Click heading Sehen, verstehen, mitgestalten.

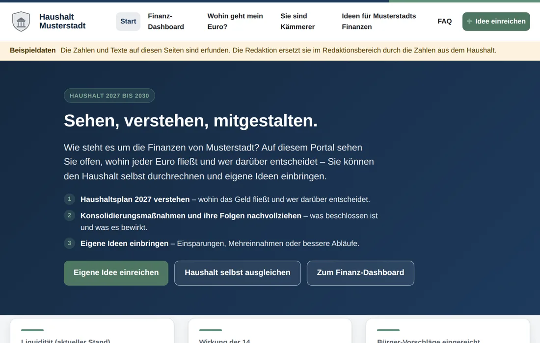tap(190, 121)
